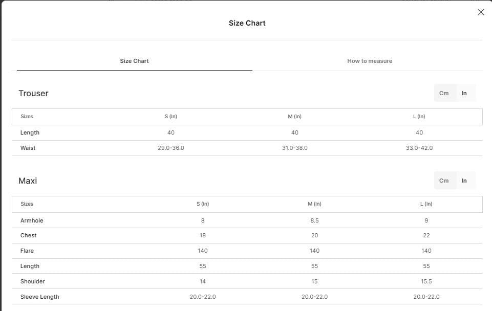Image resolution: width=492 pixels, height=311 pixels.
Task: Click the Trouser section heading
Action: [34, 94]
